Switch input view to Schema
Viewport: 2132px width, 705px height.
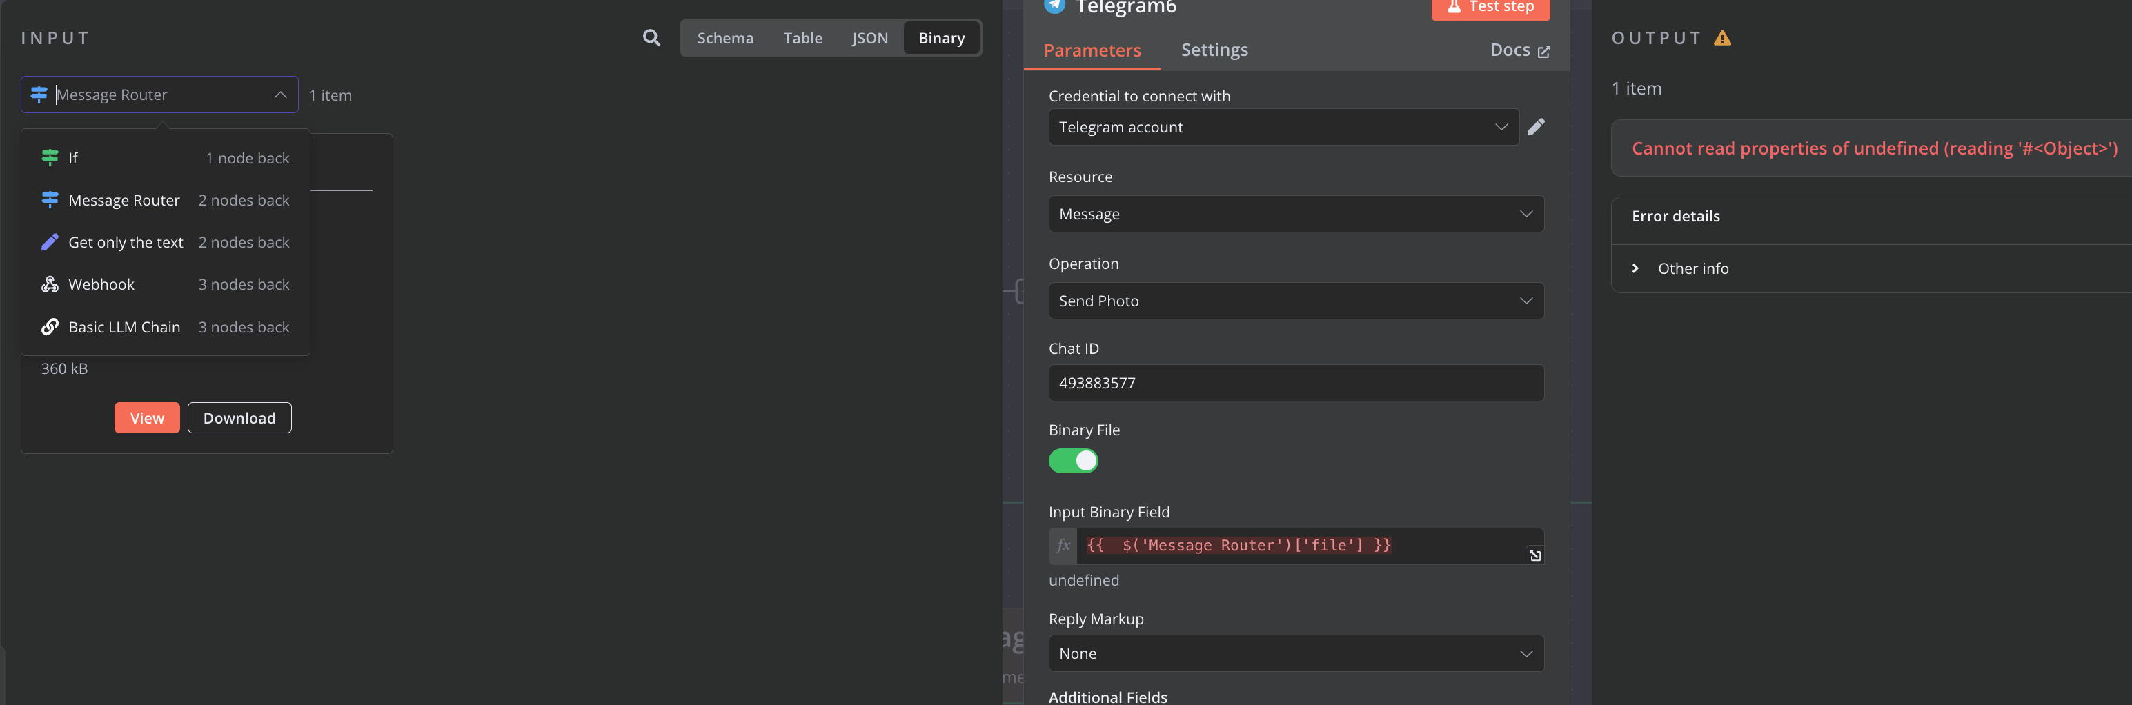pyautogui.click(x=725, y=38)
